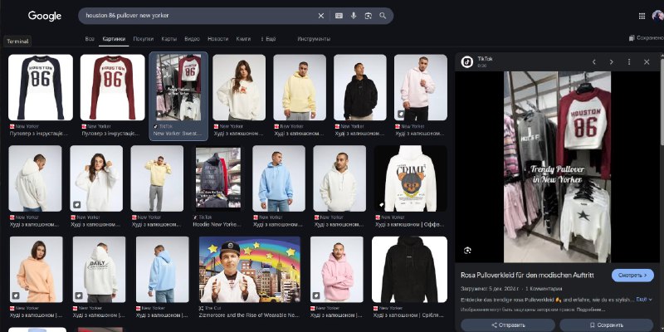Clear the search query with the X icon
This screenshot has height=332, width=664.
point(321,16)
